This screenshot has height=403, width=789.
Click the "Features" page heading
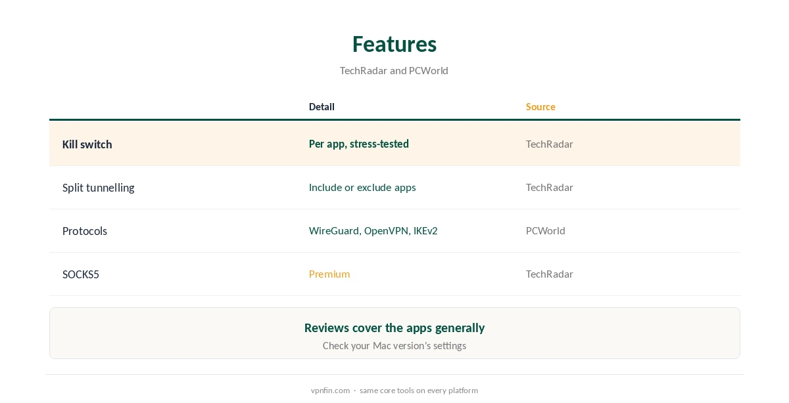(394, 44)
